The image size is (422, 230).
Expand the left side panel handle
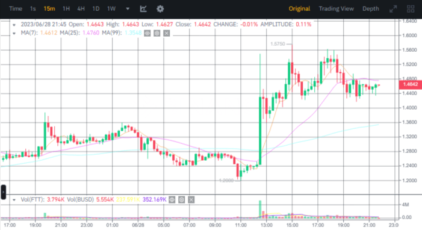[x=3, y=192]
